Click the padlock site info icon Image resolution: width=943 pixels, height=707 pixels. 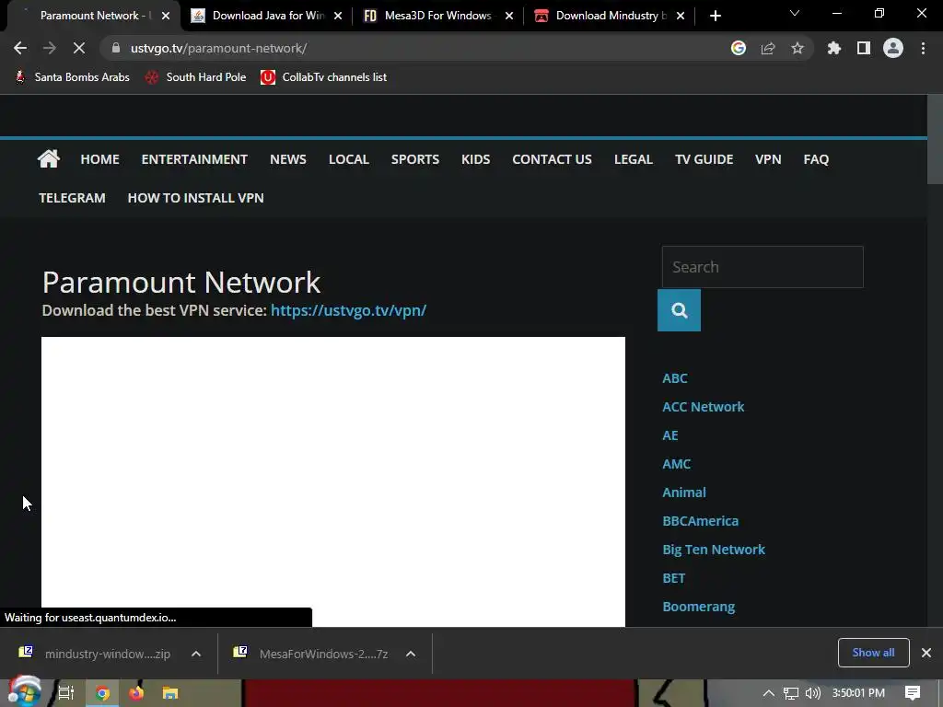pyautogui.click(x=116, y=48)
